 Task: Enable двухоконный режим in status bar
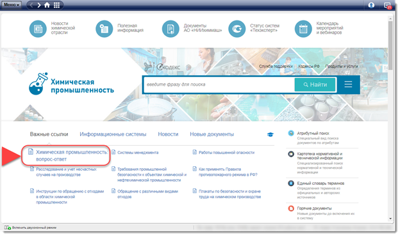pyautogui.click(x=31, y=227)
